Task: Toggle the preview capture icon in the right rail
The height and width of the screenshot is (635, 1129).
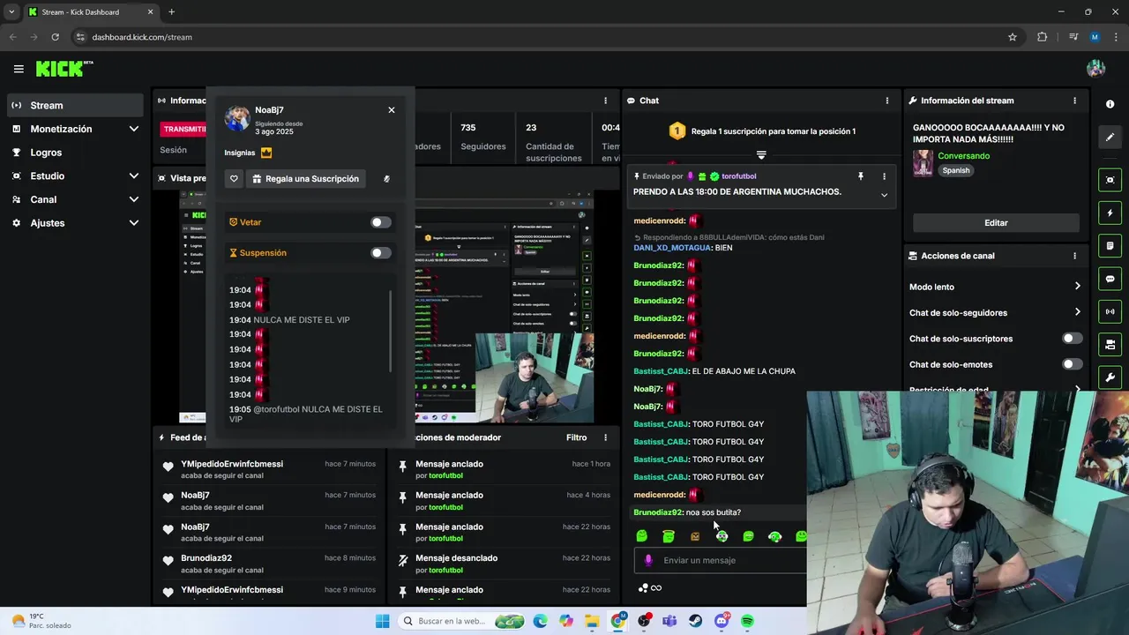Action: click(1110, 180)
